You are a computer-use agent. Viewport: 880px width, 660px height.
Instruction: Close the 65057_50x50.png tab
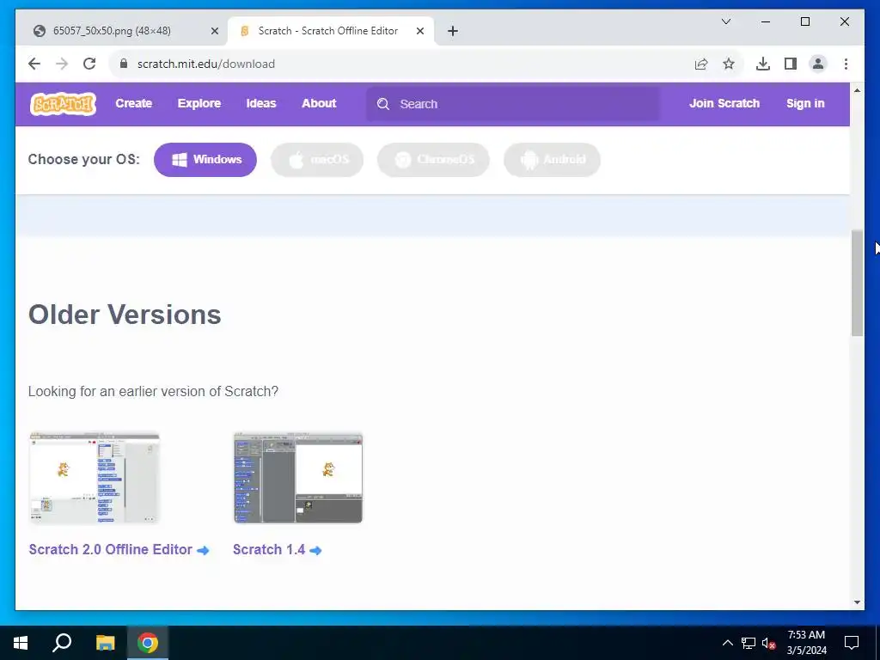pyautogui.click(x=214, y=31)
